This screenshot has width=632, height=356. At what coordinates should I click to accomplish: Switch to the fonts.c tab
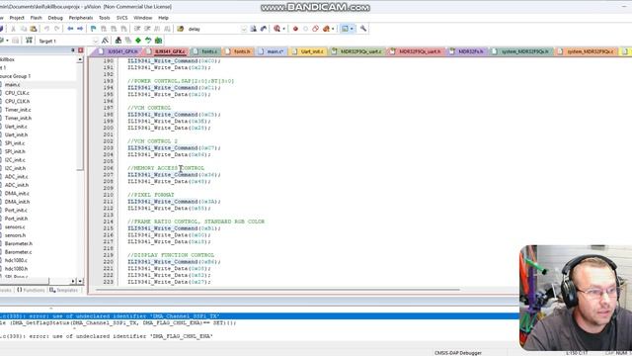tap(205, 51)
